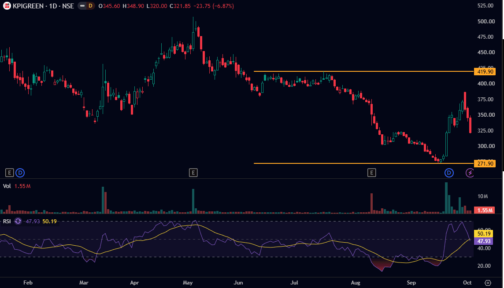
Task: Click the purple circular arrows icon beside RSI
Action: (x=18, y=221)
